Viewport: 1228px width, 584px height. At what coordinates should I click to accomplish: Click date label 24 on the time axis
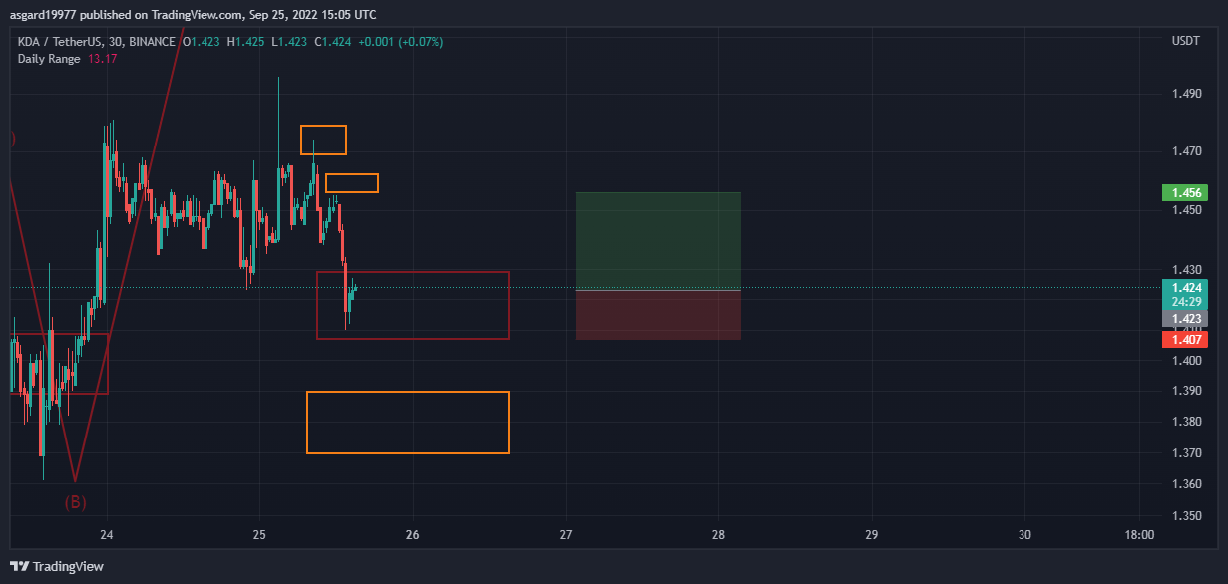108,535
